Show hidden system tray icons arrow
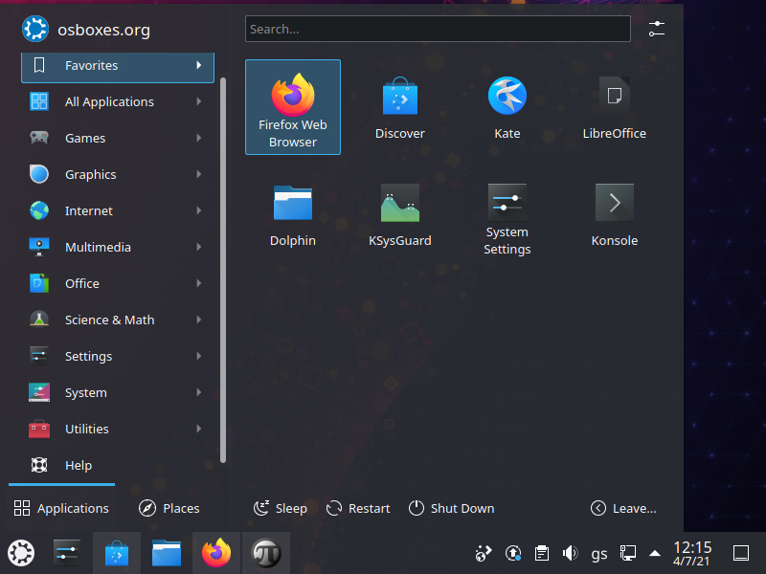This screenshot has height=574, width=766. click(655, 553)
